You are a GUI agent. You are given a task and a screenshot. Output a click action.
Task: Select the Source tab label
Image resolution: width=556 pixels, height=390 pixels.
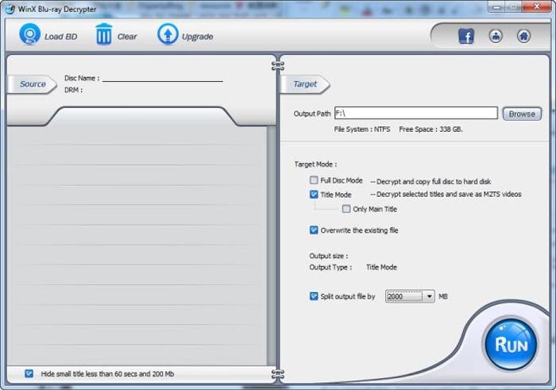point(33,84)
